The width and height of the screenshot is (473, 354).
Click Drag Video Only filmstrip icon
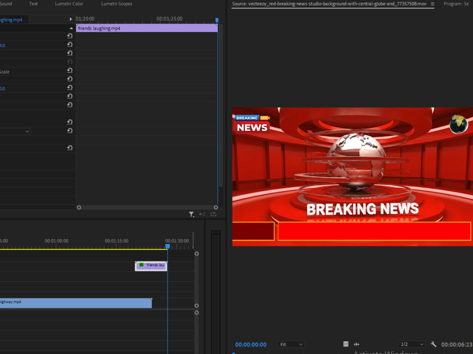pos(346,344)
